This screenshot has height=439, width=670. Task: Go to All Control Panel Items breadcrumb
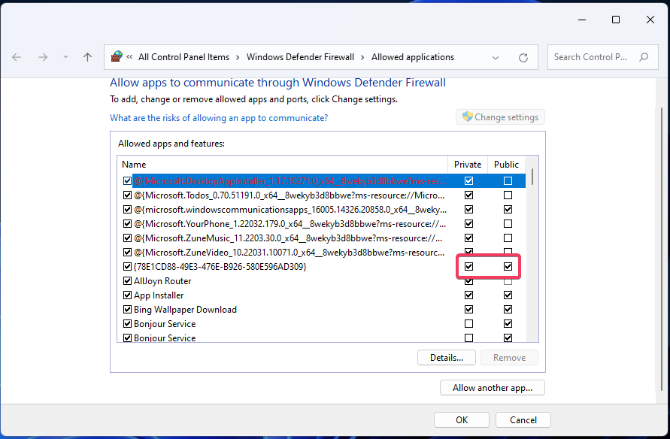(183, 57)
